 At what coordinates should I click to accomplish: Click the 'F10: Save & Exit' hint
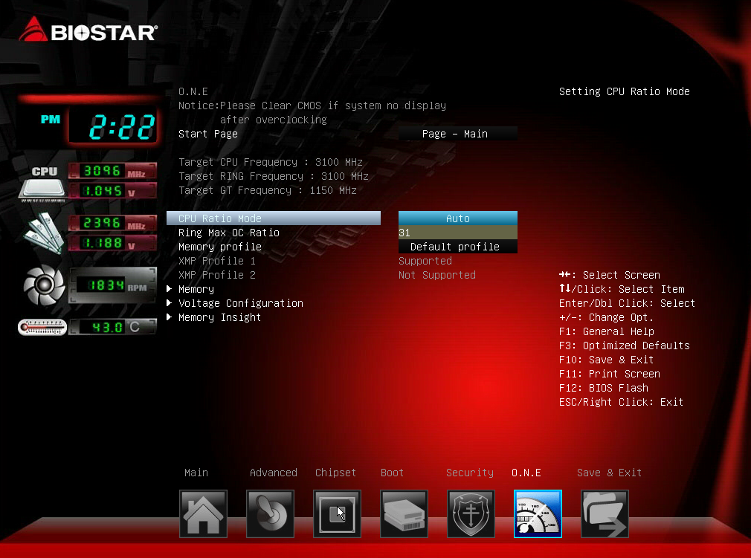pos(606,360)
